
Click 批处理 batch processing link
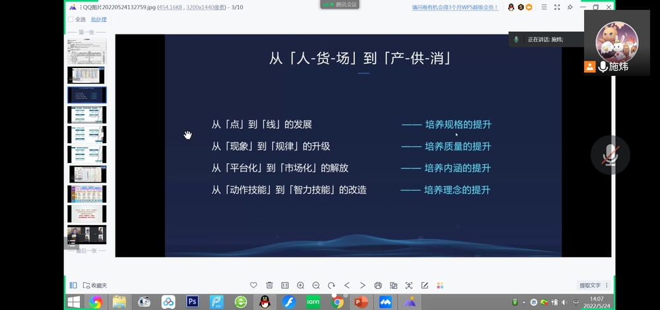click(98, 20)
